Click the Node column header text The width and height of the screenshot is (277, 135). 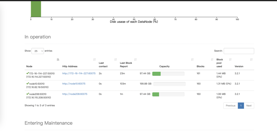point(29,67)
